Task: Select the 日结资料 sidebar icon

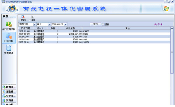Action: point(9,36)
